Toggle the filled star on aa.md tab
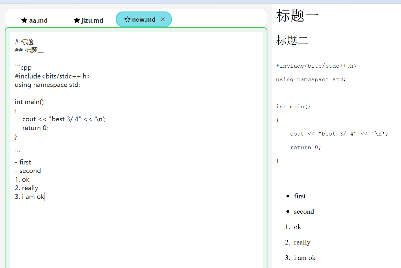401x268 pixels. tap(24, 20)
